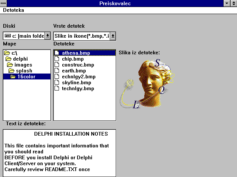Open the Diski drive dropdown arrow

pyautogui.click(x=47, y=36)
